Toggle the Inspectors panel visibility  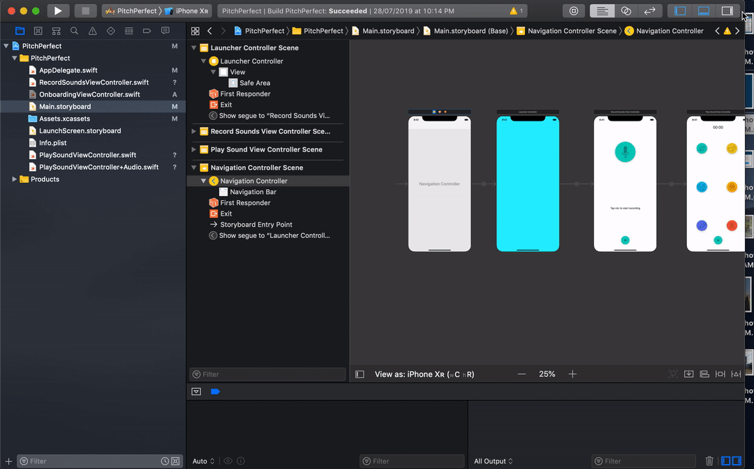(x=727, y=10)
